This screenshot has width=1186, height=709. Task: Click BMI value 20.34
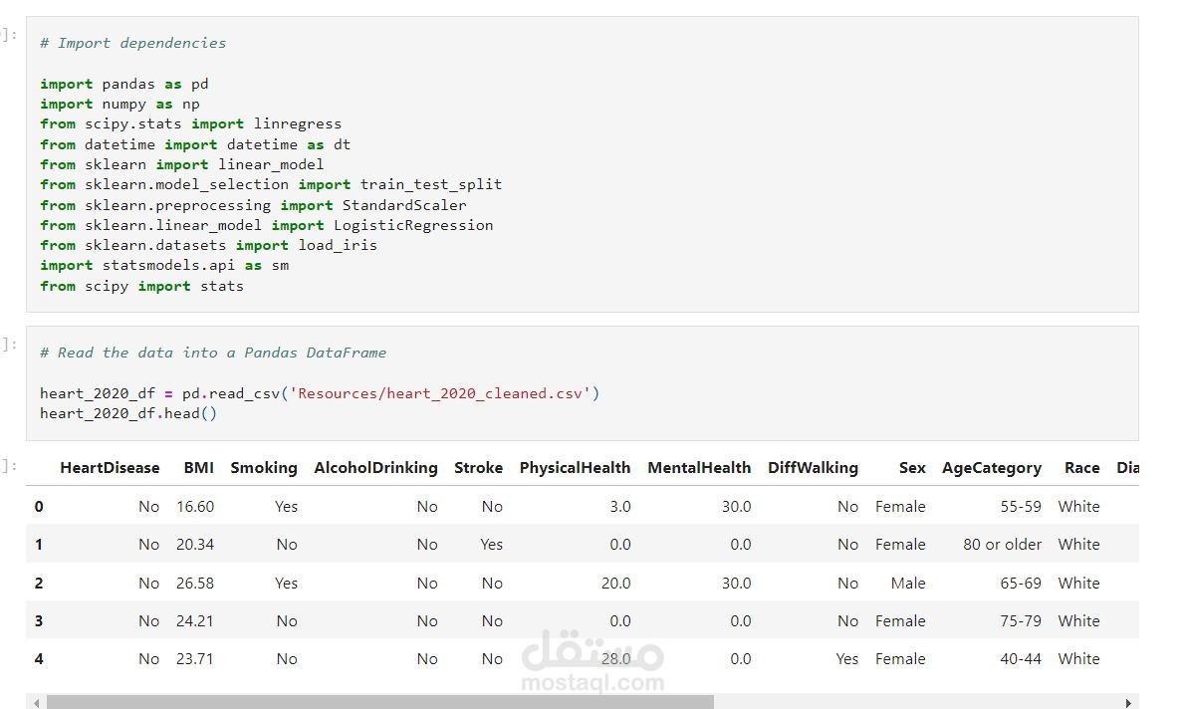tap(195, 544)
